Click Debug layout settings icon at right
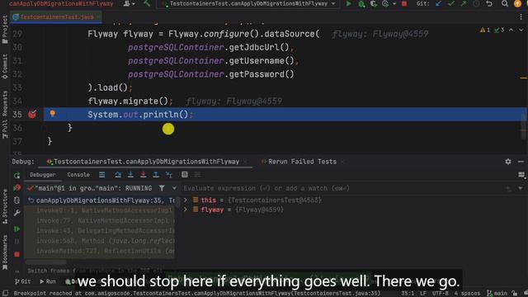The image size is (528, 297). 521,174
